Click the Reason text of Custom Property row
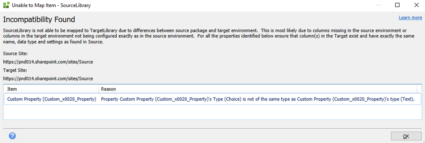The height and width of the screenshot is (143, 425). (x=257, y=99)
